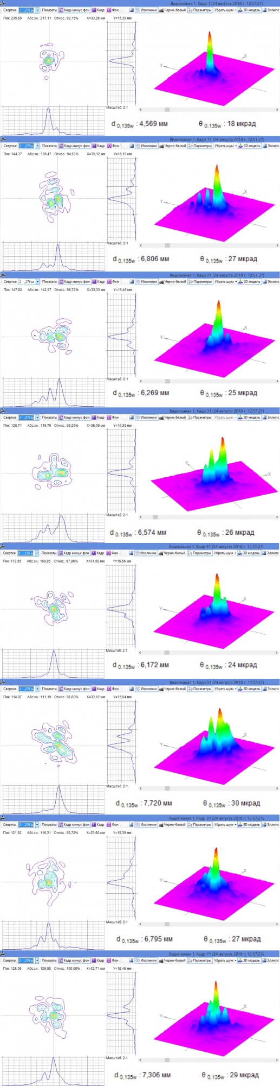
Task: Show Кадр in the Кадр 71 panel
Action: pos(99,960)
